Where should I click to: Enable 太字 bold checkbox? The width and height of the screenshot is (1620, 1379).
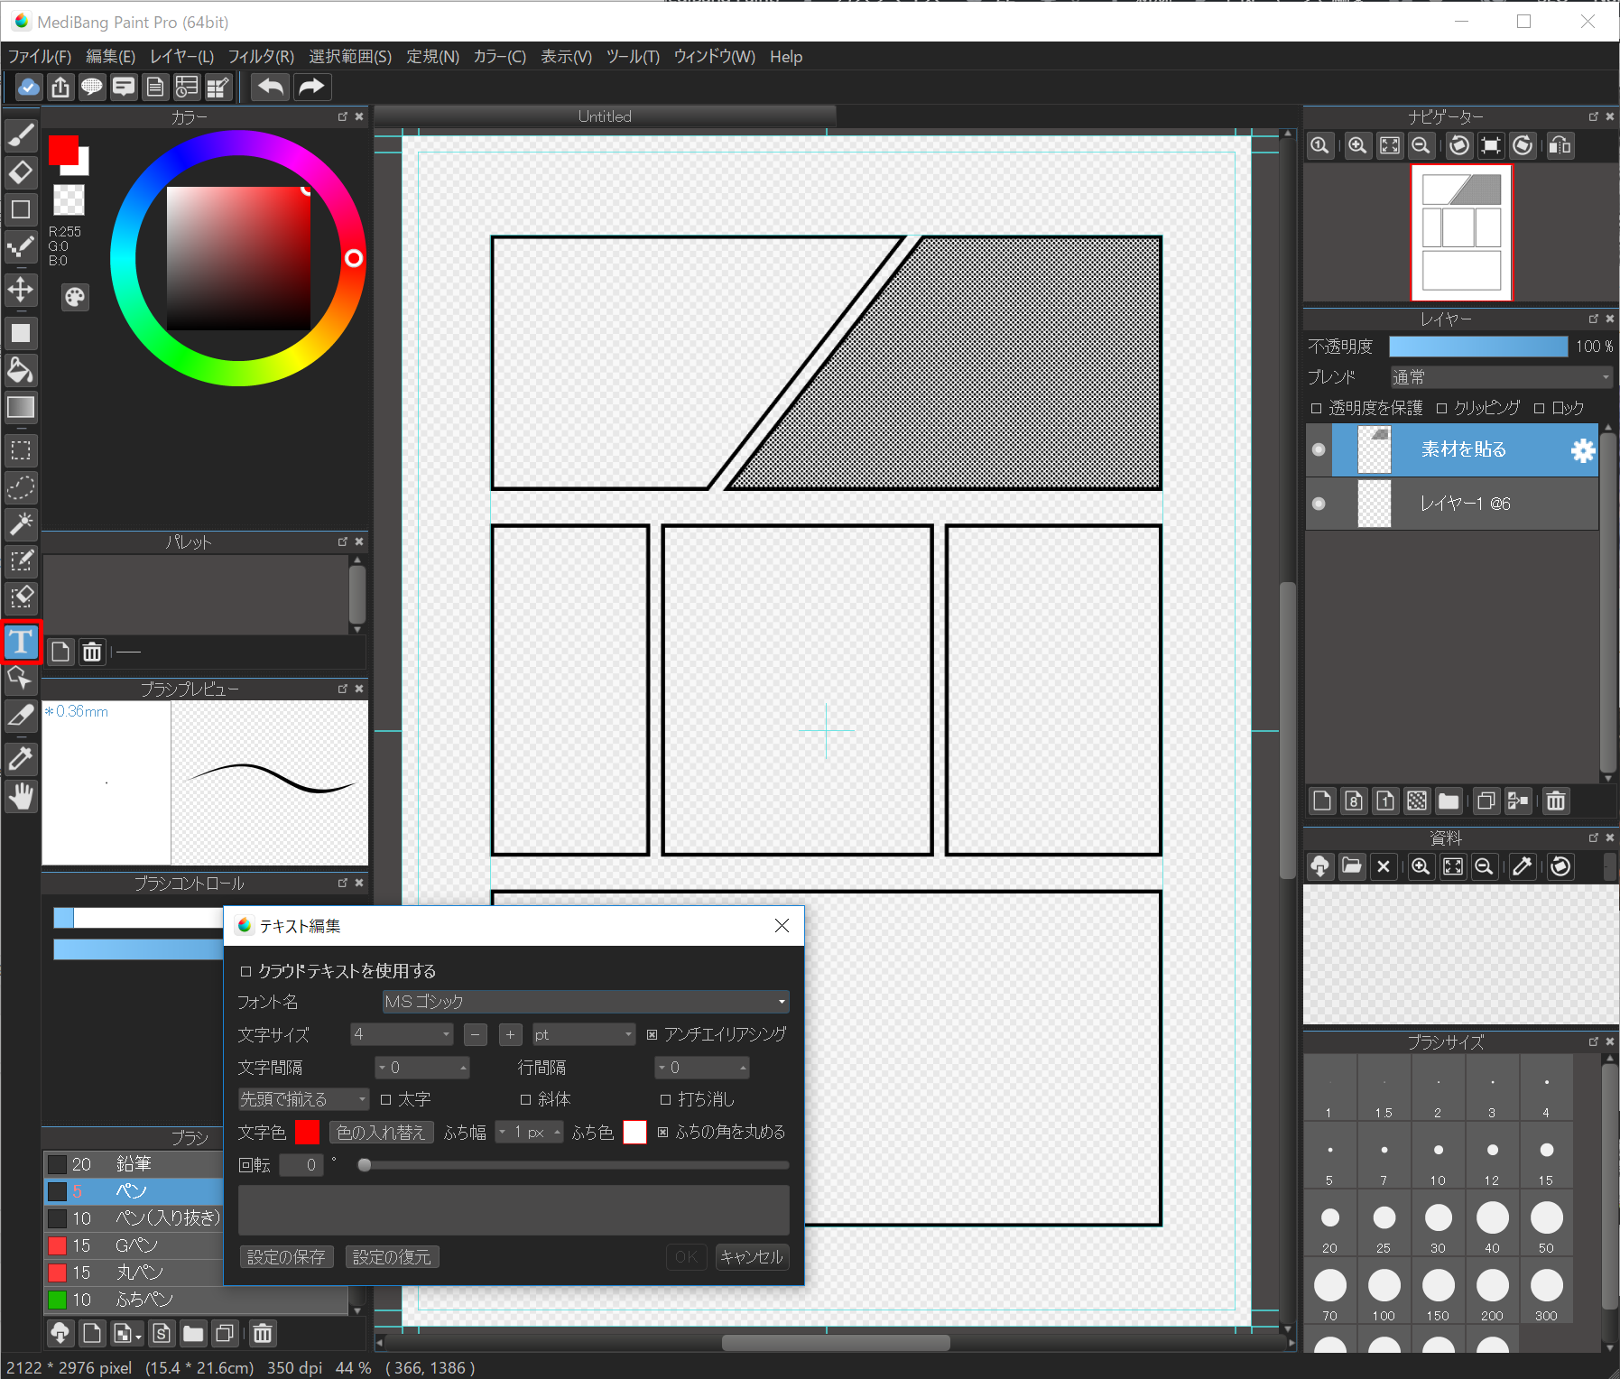tap(385, 1099)
